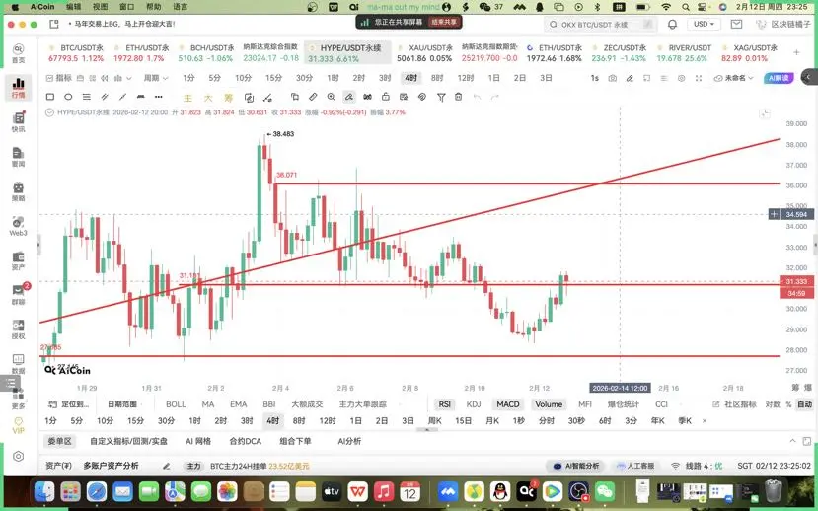Click the AI解读 button

[x=779, y=78]
